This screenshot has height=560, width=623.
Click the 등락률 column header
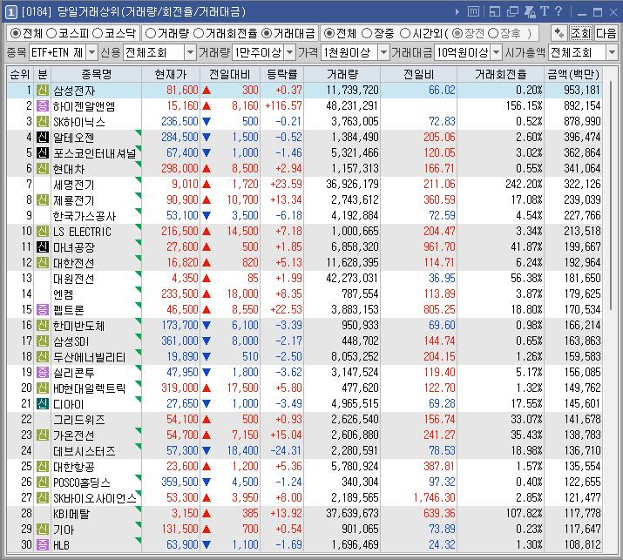click(281, 74)
